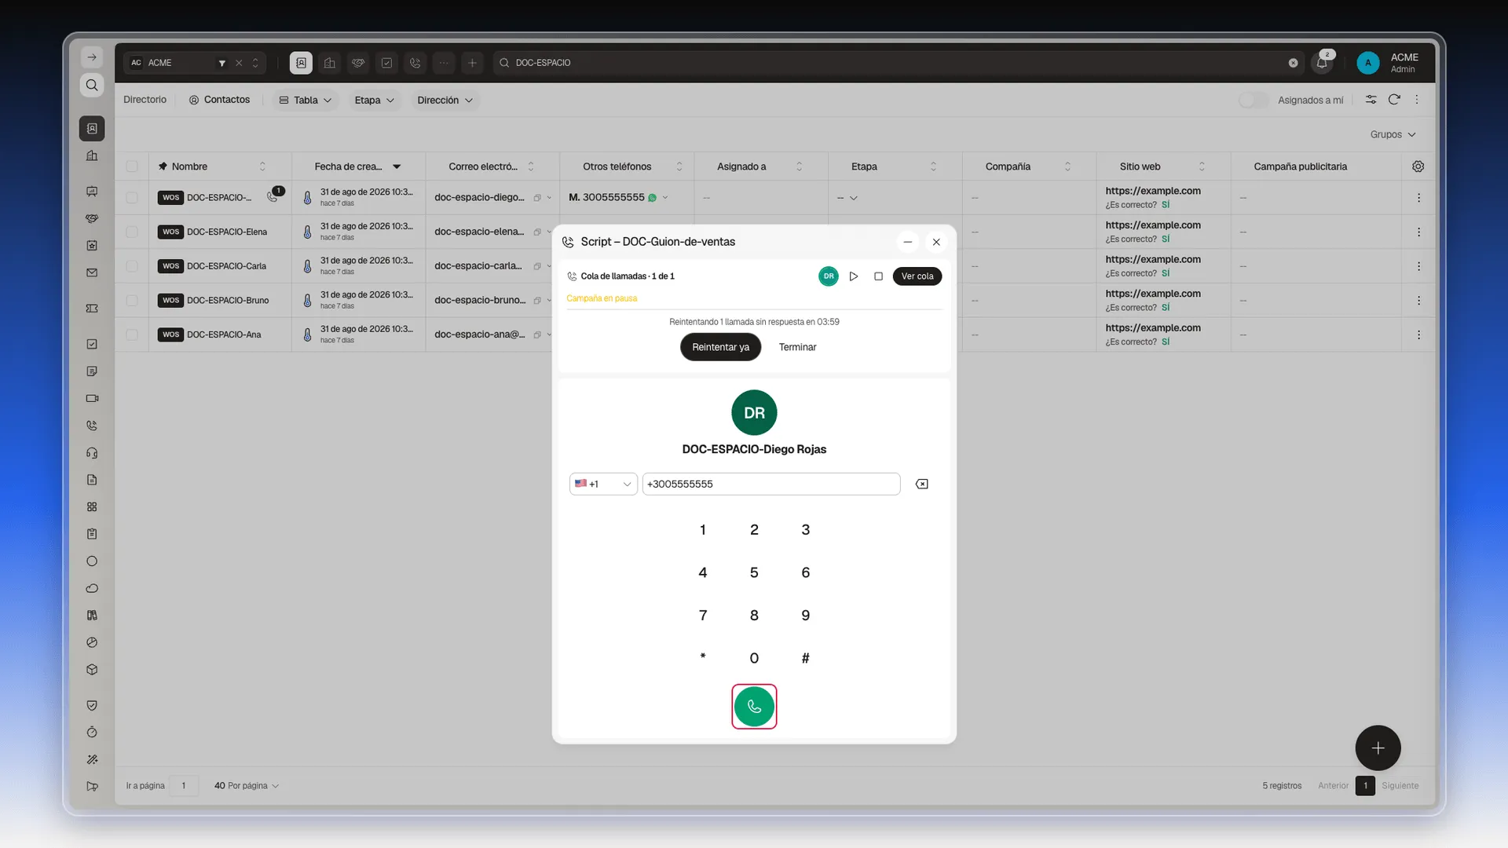Clear the DOC-ESPACIO search field
Viewport: 1508px width, 848px height.
(1293, 63)
